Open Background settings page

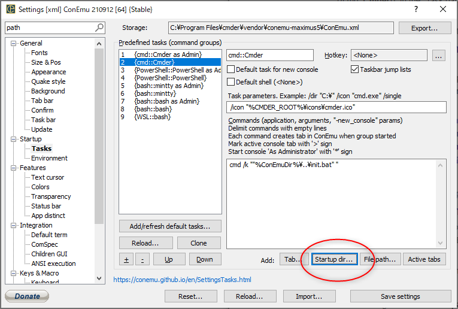[x=48, y=91]
